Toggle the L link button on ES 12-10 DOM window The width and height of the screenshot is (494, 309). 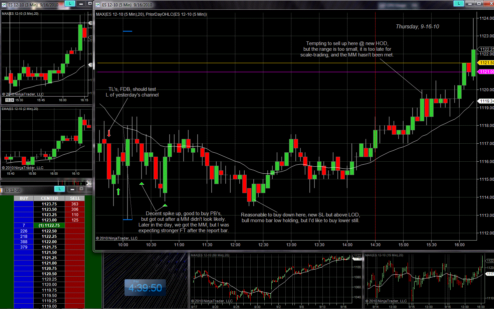(x=59, y=189)
